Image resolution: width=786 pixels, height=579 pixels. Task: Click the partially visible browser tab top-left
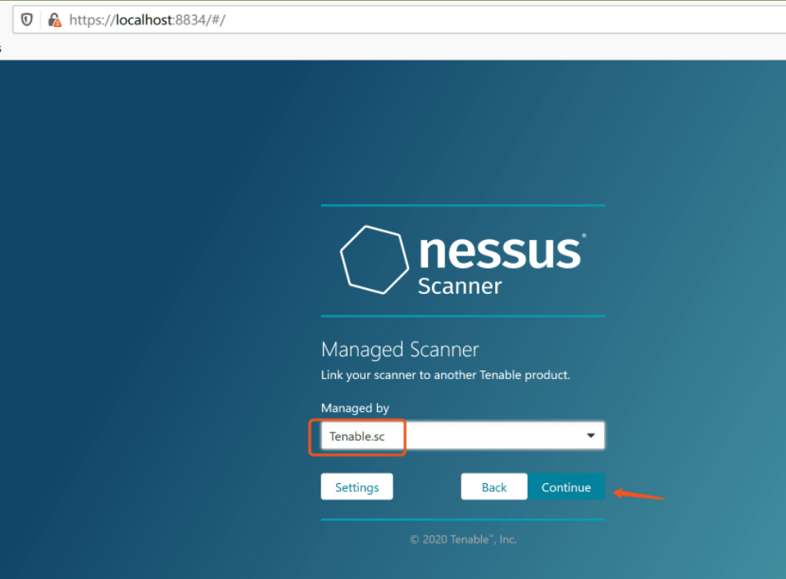point(2,47)
